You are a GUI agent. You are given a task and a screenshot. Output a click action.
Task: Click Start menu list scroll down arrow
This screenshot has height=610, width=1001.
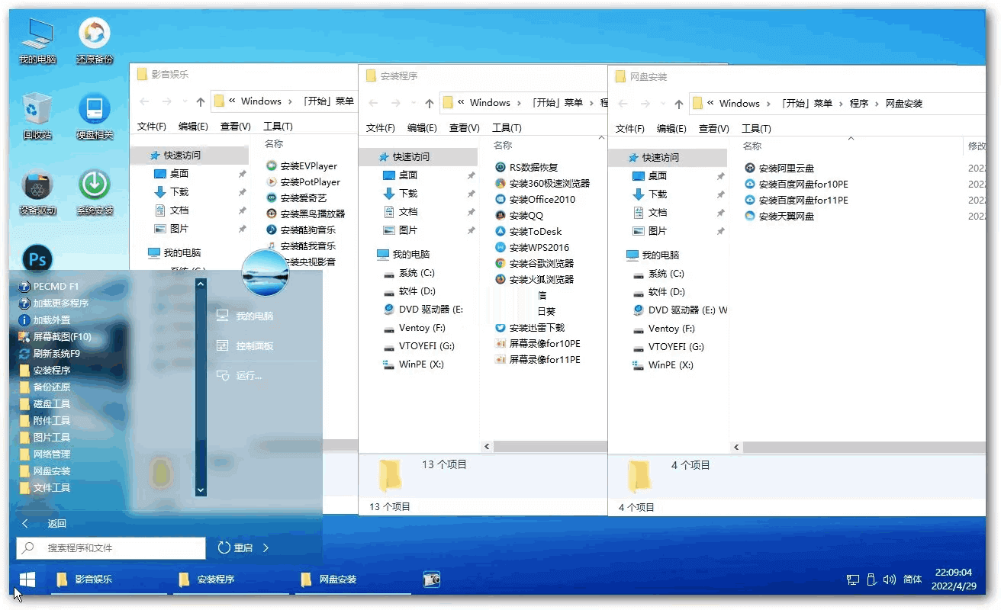(201, 490)
